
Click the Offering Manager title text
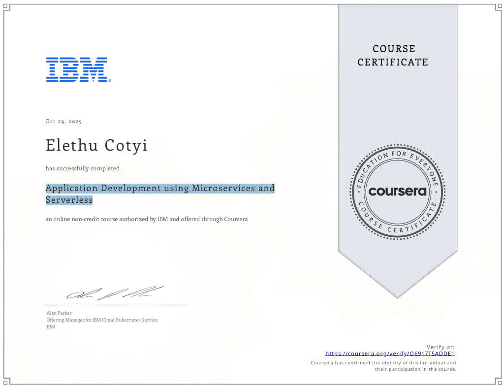[x=101, y=320]
